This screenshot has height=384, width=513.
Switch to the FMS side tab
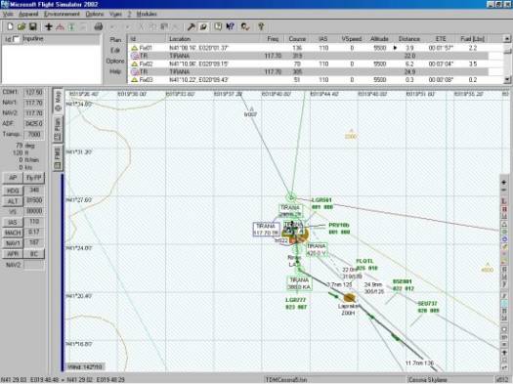58,158
